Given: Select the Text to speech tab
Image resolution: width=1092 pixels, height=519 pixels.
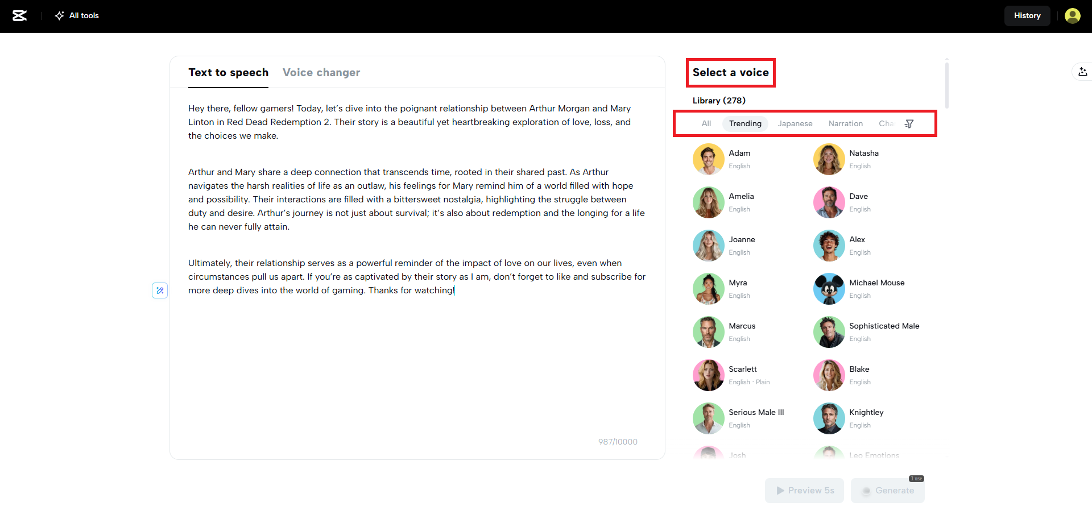Looking at the screenshot, I should tap(228, 73).
